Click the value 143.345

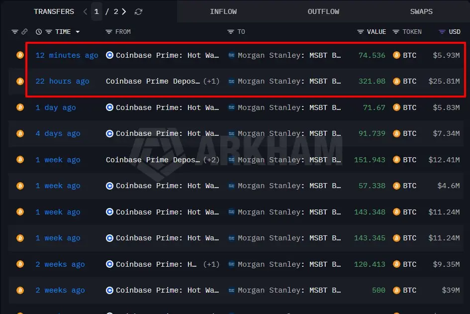click(370, 238)
